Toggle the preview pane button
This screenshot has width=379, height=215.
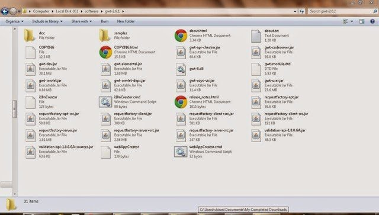coord(362,21)
